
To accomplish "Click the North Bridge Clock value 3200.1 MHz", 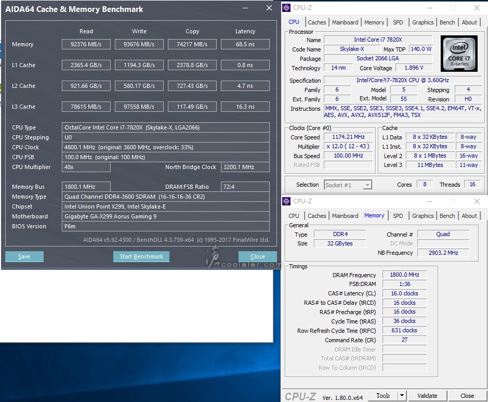I will click(x=245, y=167).
